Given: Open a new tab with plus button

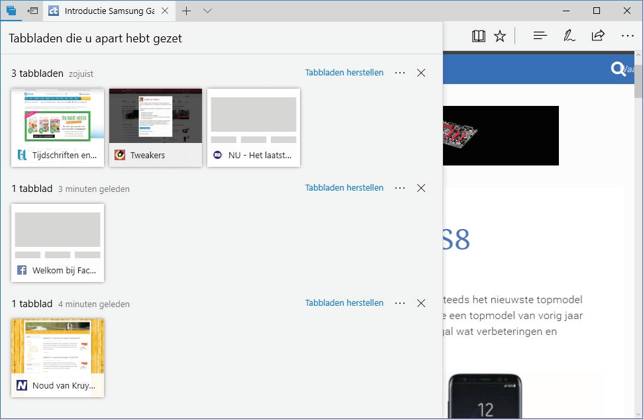Looking at the screenshot, I should click(x=187, y=11).
